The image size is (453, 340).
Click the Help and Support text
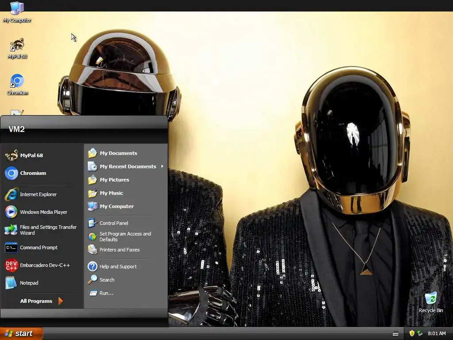tap(118, 266)
